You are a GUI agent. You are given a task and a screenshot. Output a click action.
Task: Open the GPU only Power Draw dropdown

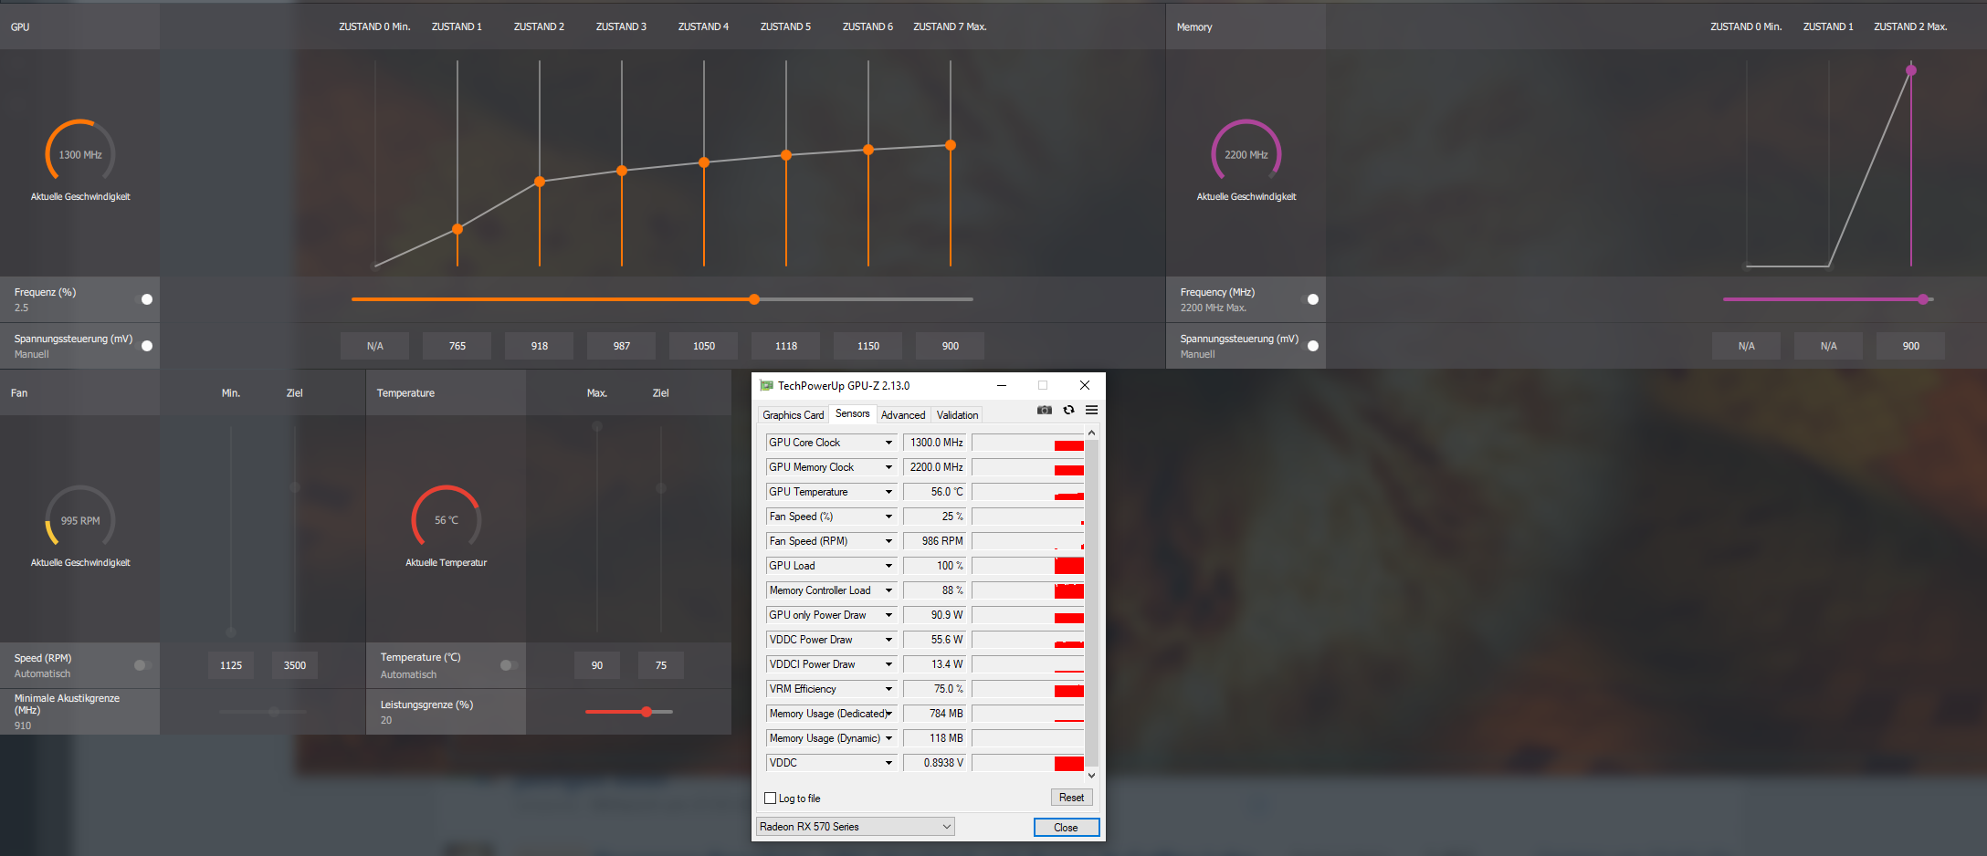(x=888, y=615)
